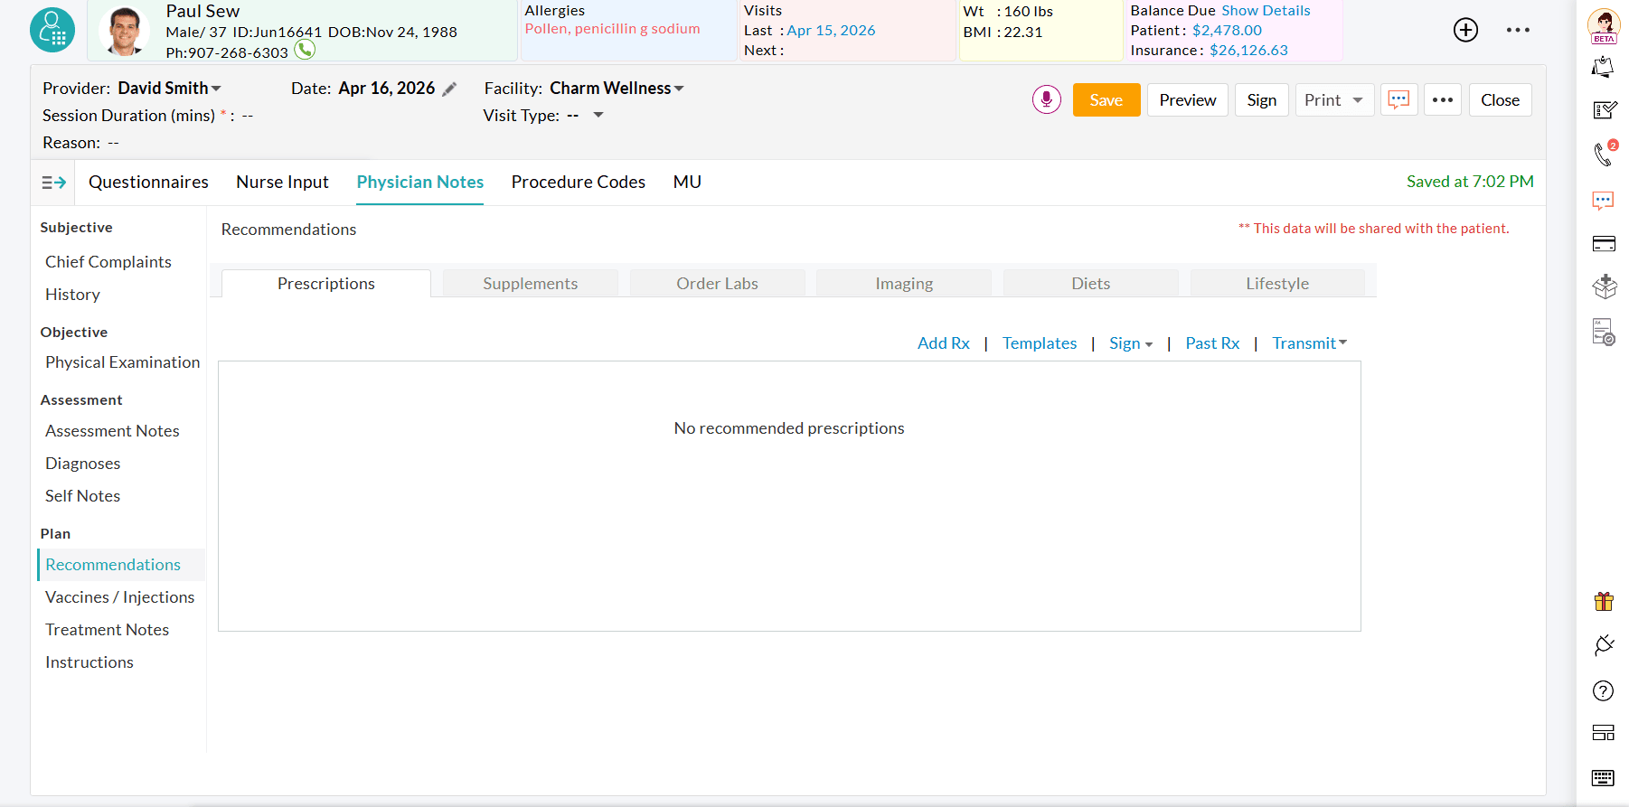Open the Procedure Codes tab

[x=579, y=183]
